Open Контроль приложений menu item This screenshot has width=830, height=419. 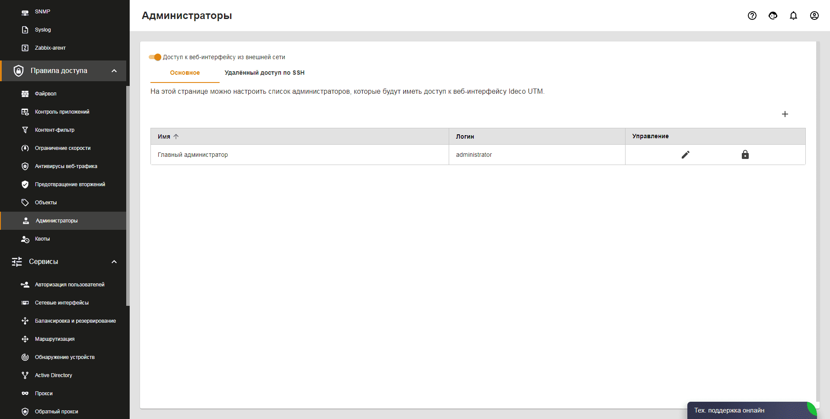pos(63,112)
